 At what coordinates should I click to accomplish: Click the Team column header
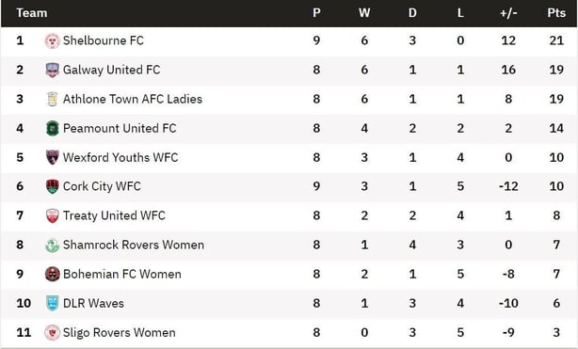[x=32, y=13]
